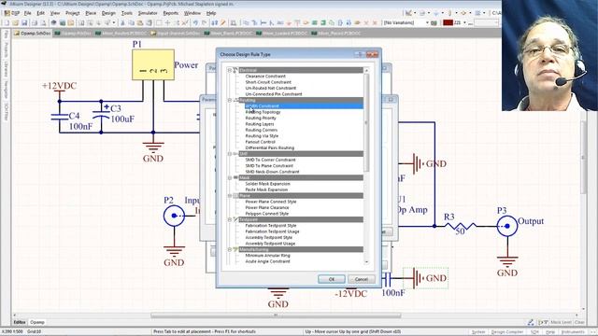Open the Tools menu
The image size is (598, 336).
coord(127,13)
